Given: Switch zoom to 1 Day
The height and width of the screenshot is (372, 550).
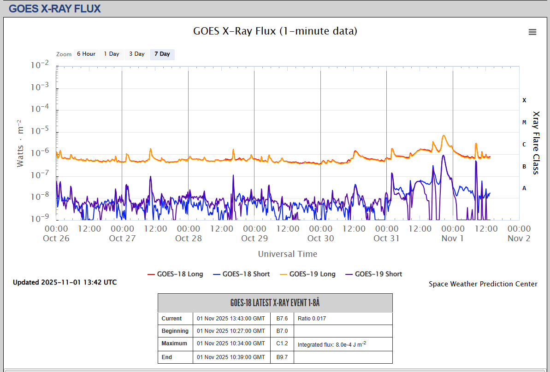Looking at the screenshot, I should click(x=111, y=54).
